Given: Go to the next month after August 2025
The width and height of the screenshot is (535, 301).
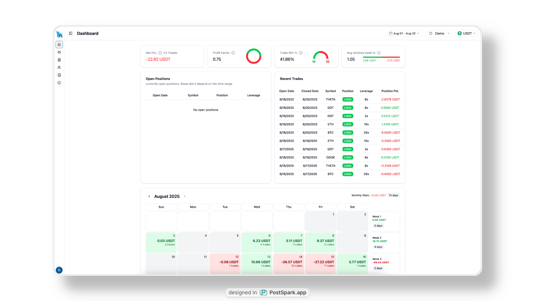Looking at the screenshot, I should [x=185, y=196].
